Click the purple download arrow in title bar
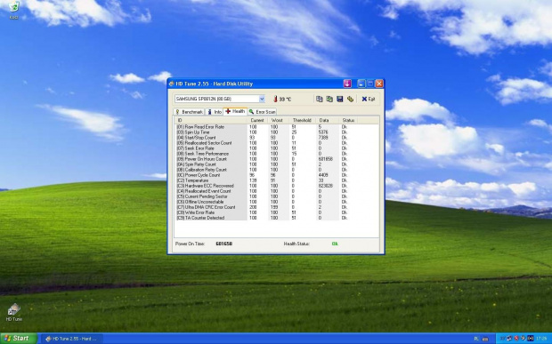Viewport: 552px width, 344px height. [x=347, y=84]
